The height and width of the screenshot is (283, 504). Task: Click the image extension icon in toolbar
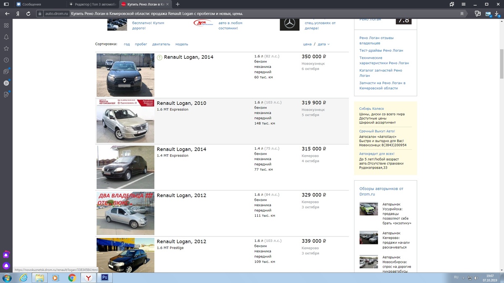pyautogui.click(x=488, y=13)
